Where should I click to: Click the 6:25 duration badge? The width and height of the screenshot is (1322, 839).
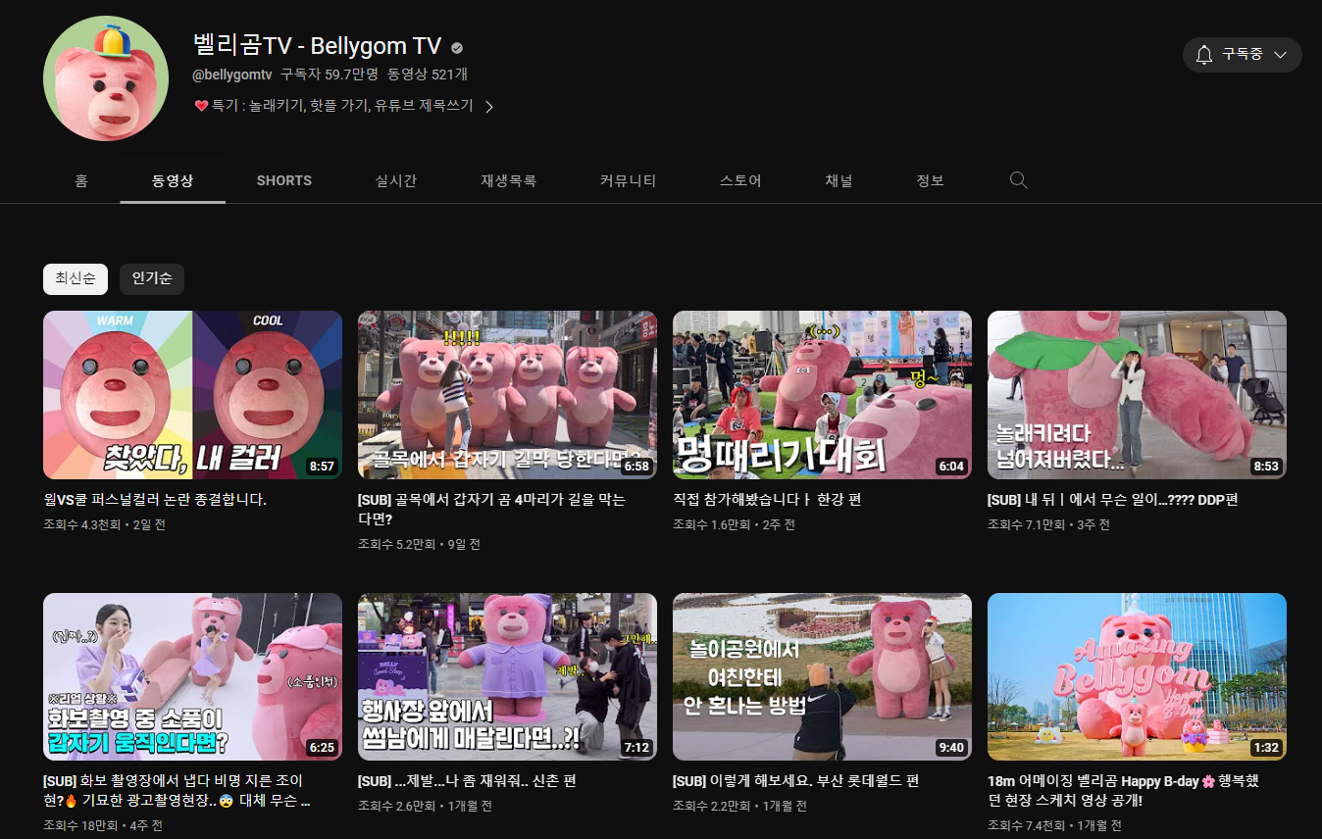(x=322, y=748)
